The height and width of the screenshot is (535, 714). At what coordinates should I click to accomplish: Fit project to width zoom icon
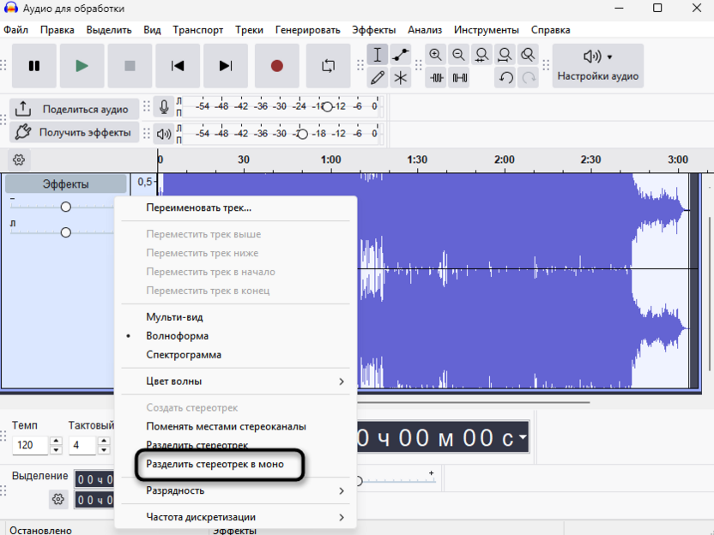point(505,55)
